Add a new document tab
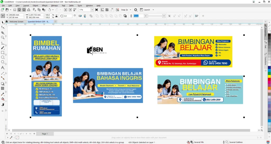 56,22
